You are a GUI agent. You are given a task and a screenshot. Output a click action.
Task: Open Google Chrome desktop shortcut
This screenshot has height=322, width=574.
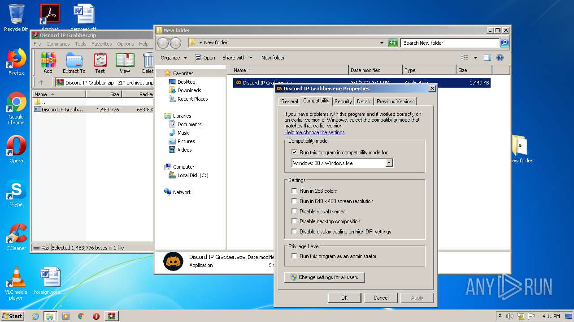pos(16,108)
